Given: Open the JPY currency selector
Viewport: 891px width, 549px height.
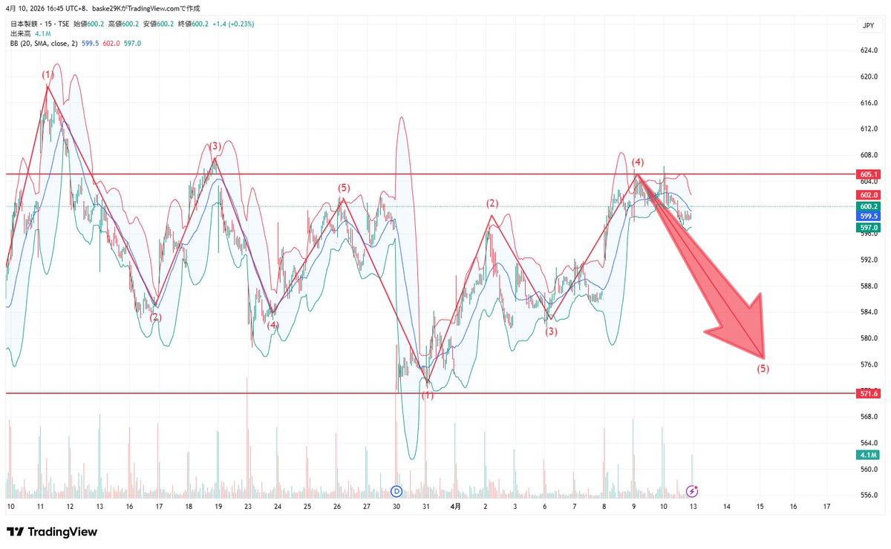Looking at the screenshot, I should (x=868, y=26).
